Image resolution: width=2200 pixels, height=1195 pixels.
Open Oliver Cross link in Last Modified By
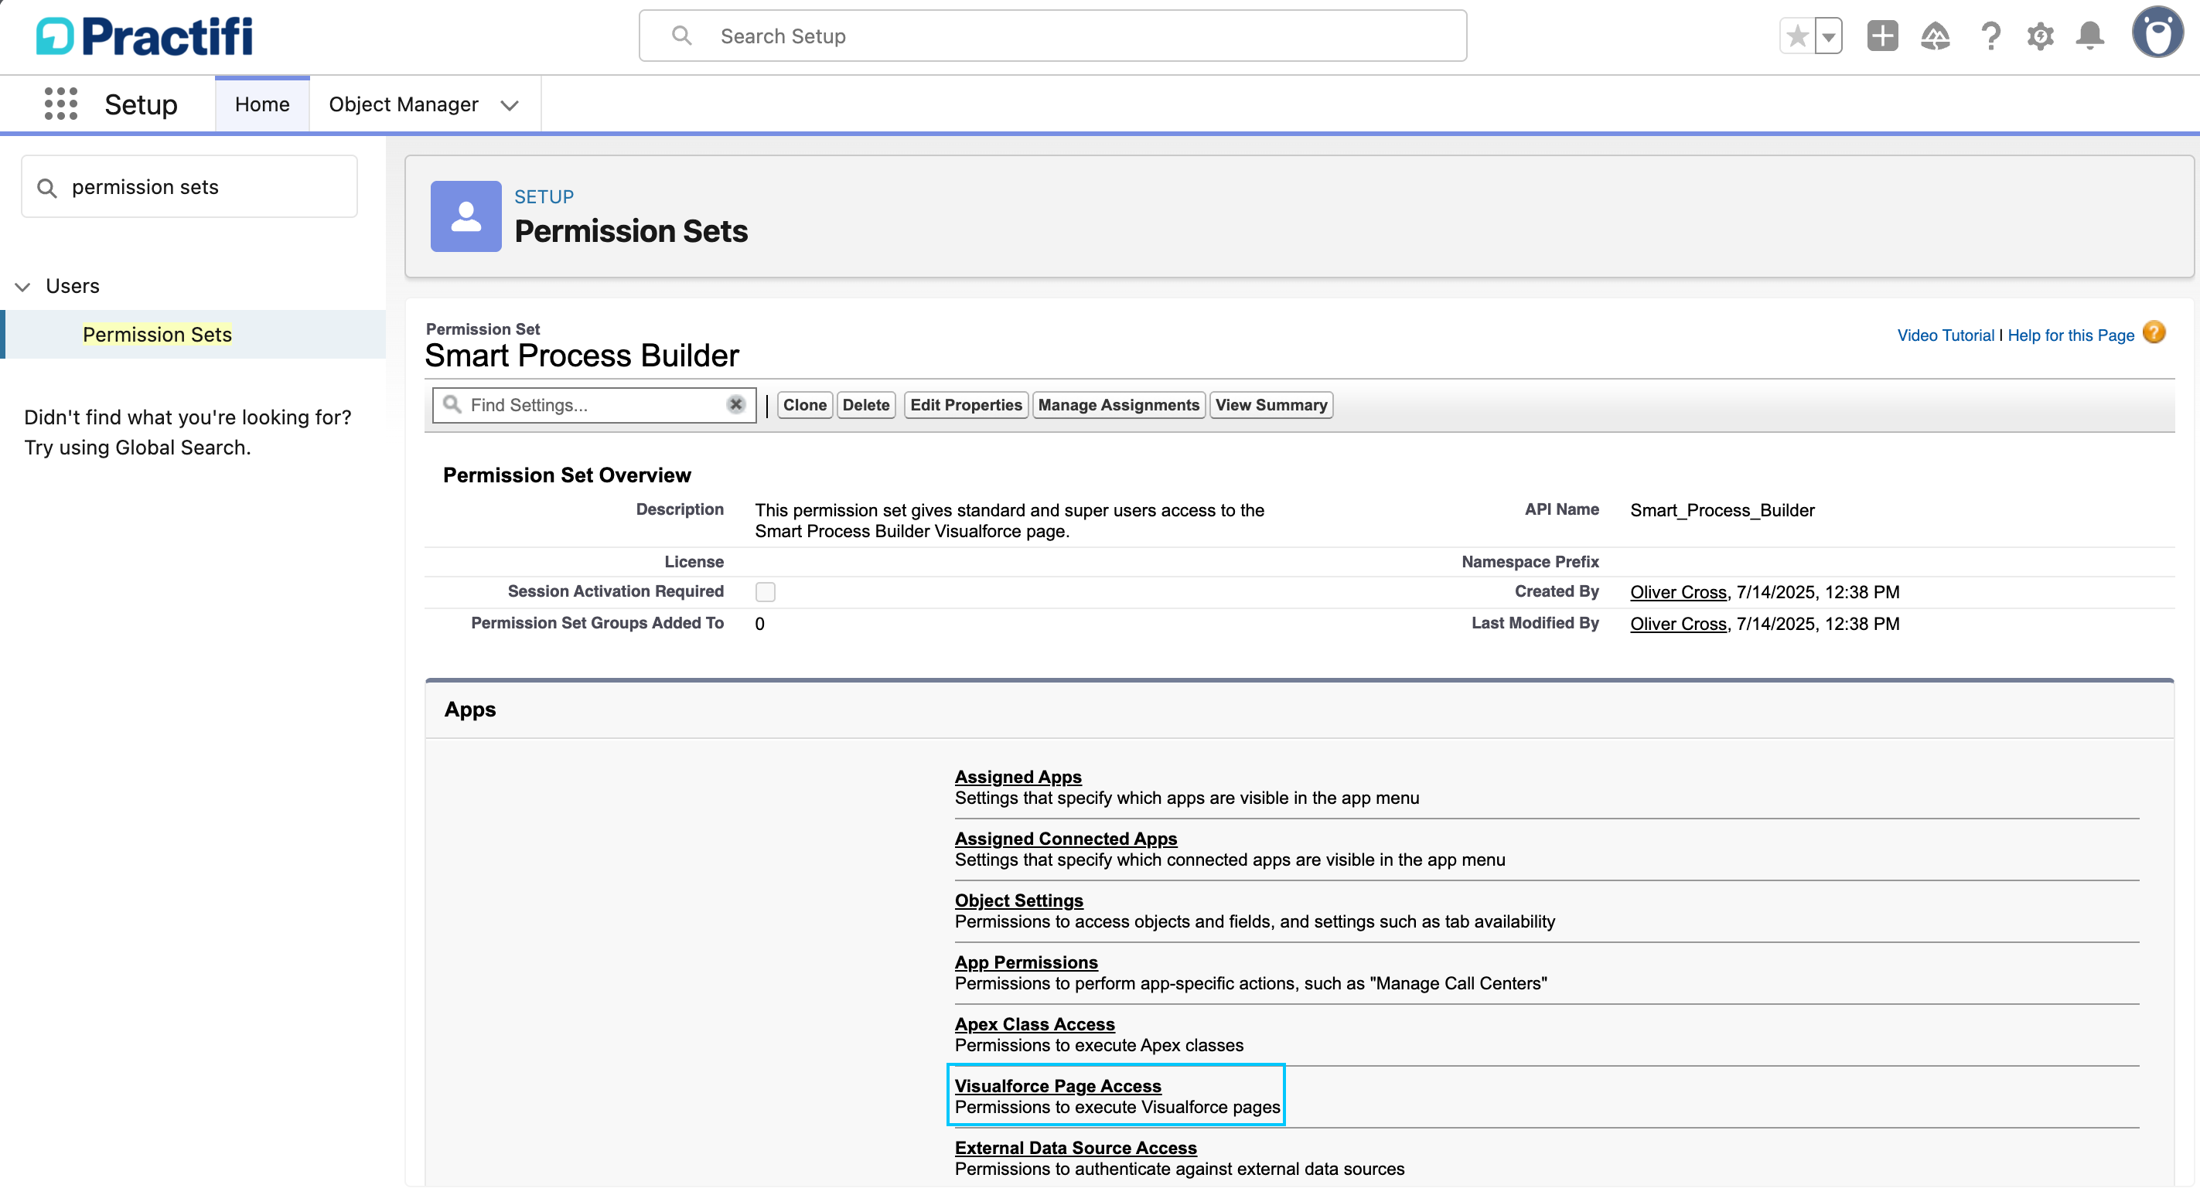1678,624
